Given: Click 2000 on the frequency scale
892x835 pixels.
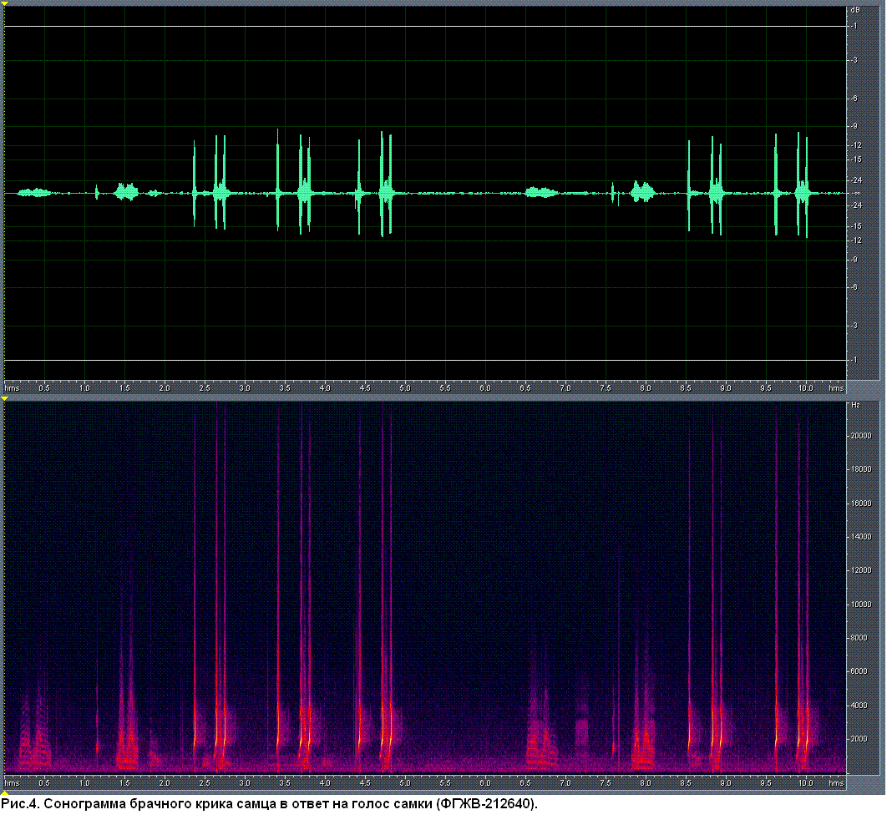Looking at the screenshot, I should (x=859, y=739).
